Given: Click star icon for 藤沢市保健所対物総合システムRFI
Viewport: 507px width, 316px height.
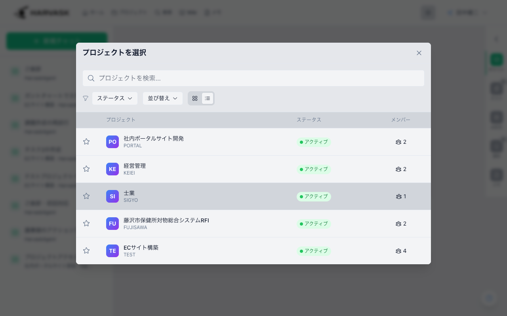Looking at the screenshot, I should click(x=86, y=223).
